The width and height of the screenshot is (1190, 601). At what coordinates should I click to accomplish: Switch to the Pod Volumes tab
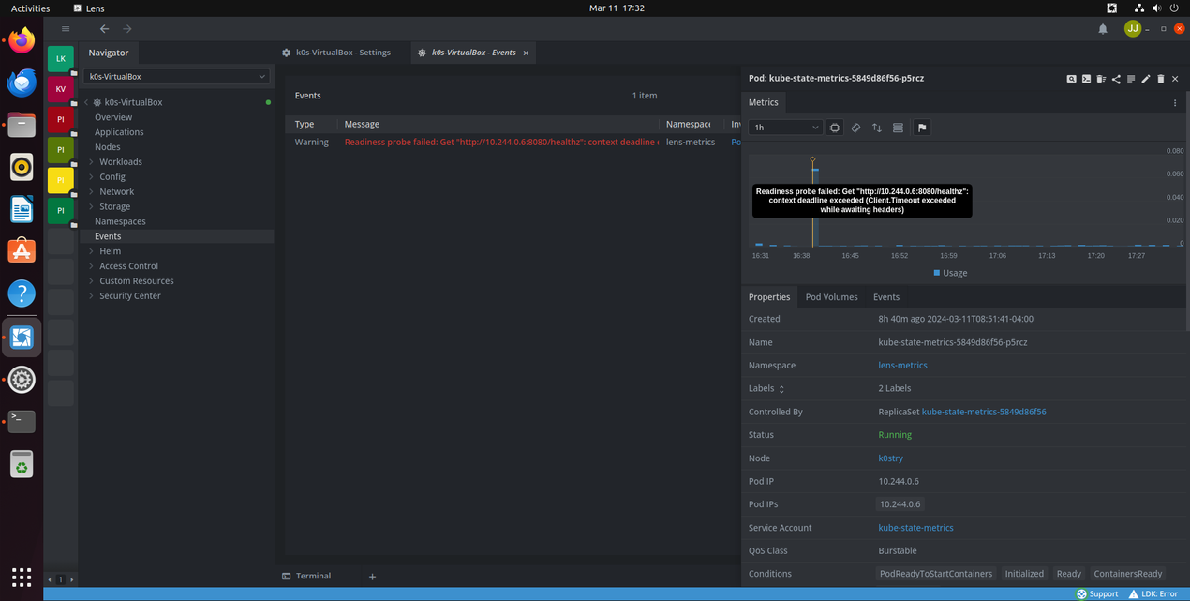(x=831, y=297)
